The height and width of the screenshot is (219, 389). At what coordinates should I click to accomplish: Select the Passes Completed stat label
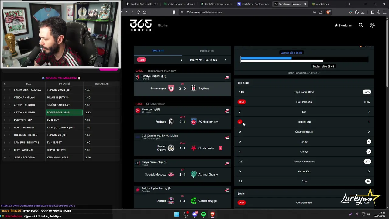[x=304, y=162]
